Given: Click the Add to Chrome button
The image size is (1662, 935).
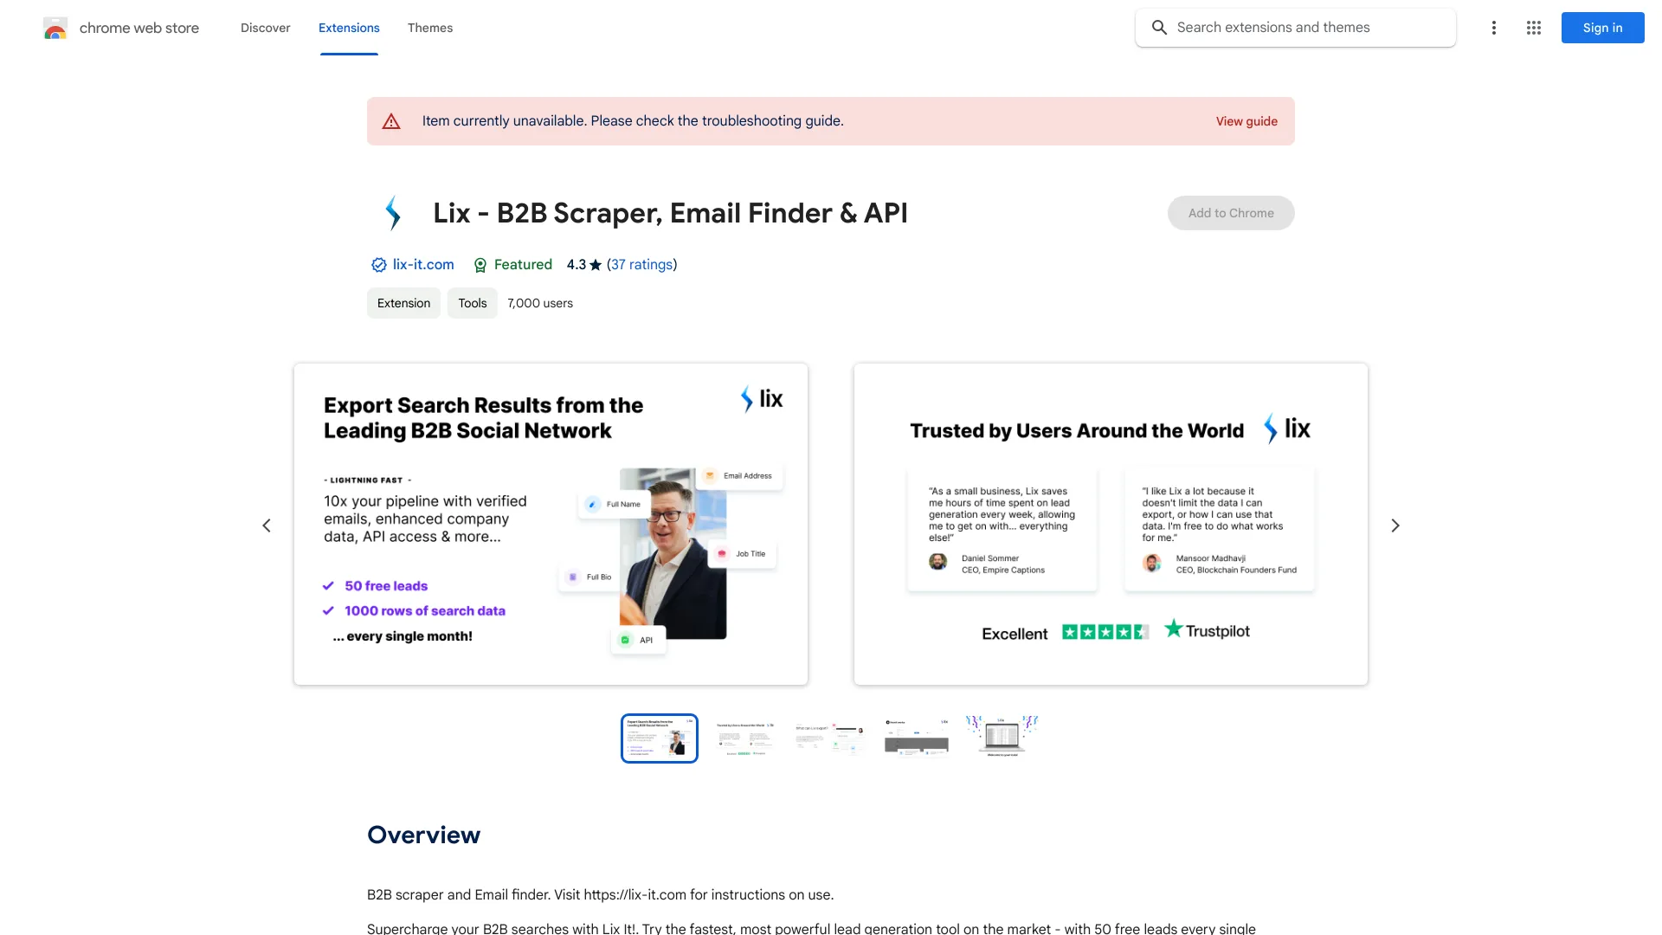Looking at the screenshot, I should point(1231,212).
